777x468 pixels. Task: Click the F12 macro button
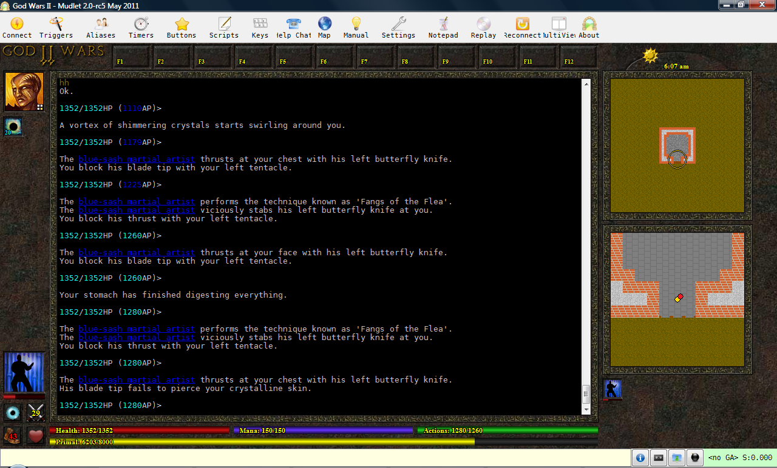pos(578,58)
